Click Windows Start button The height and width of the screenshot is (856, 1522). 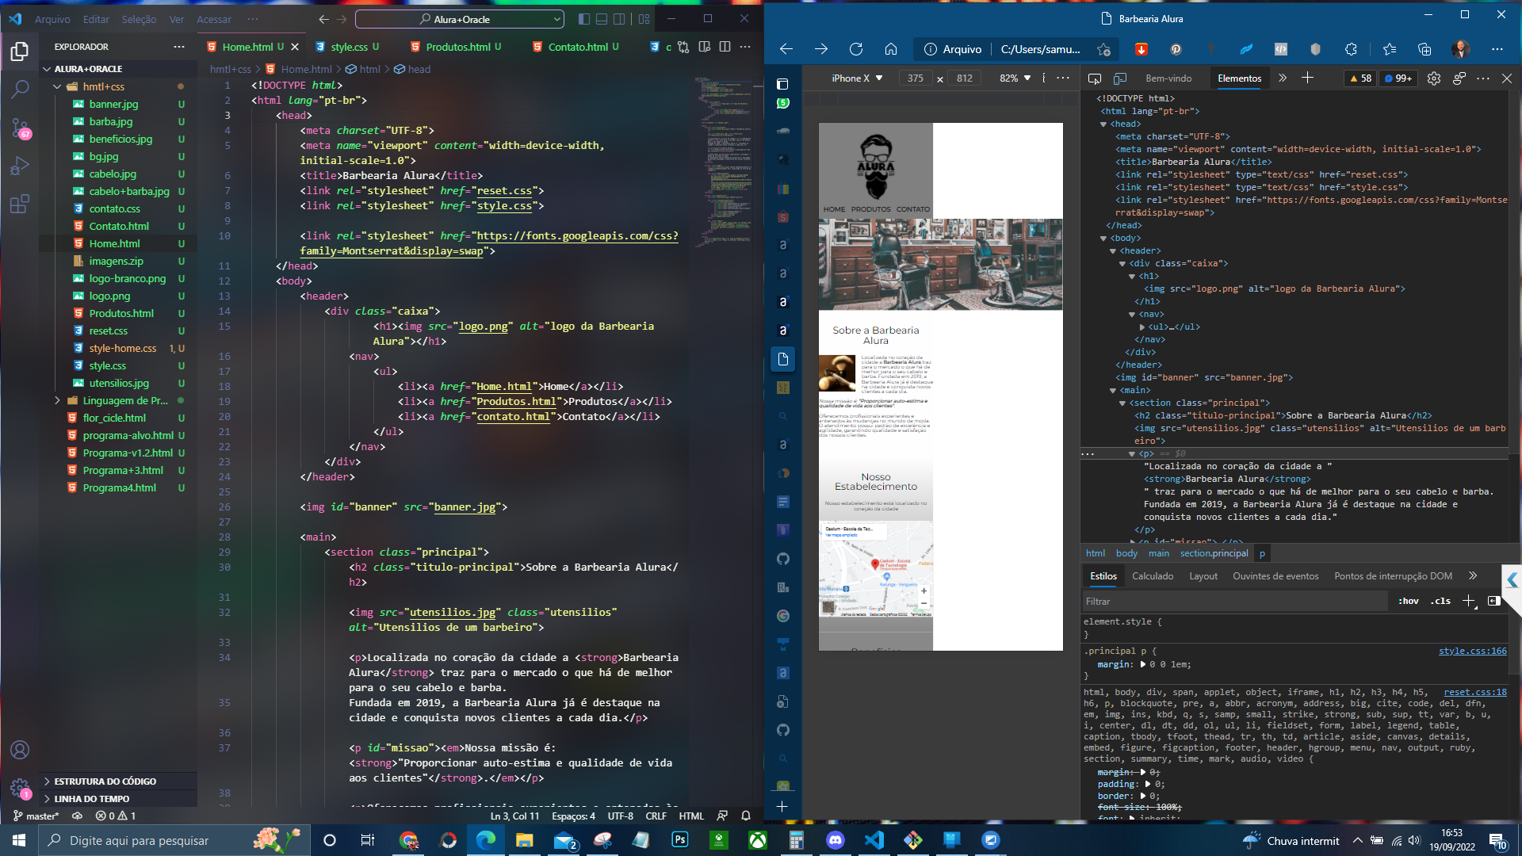[19, 840]
